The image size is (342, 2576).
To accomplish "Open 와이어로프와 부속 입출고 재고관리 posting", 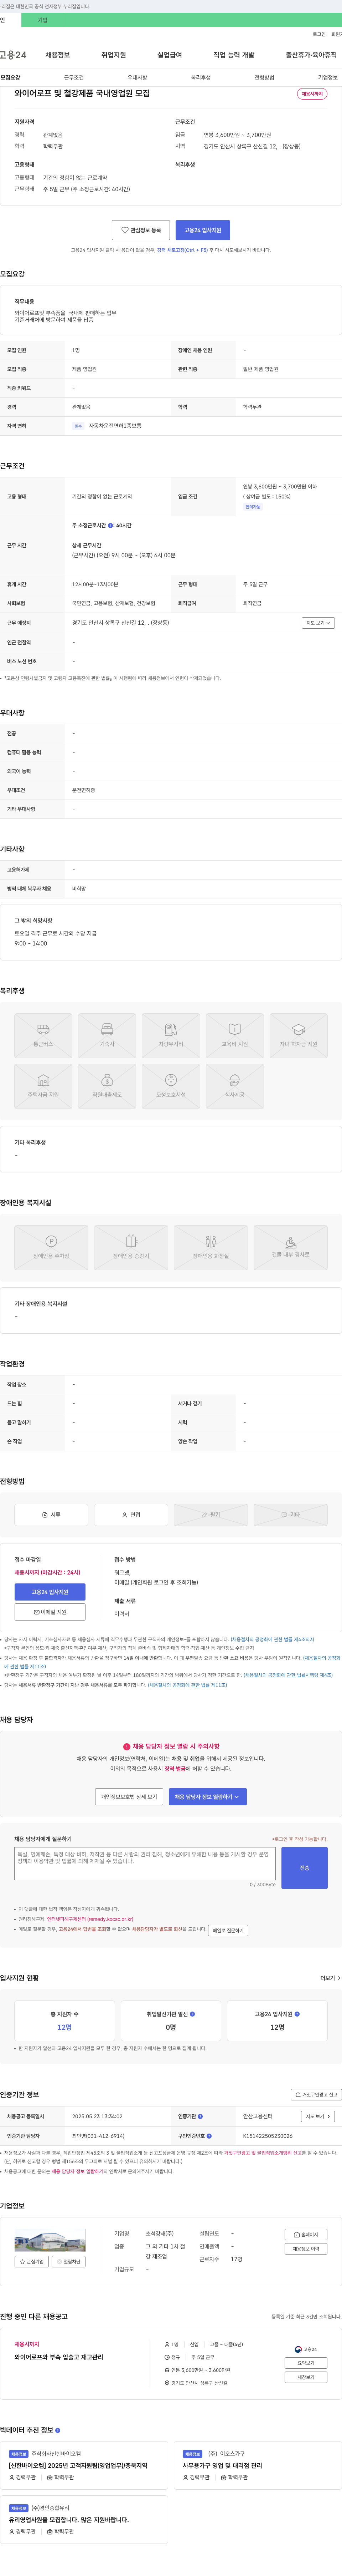I will pos(59,2357).
